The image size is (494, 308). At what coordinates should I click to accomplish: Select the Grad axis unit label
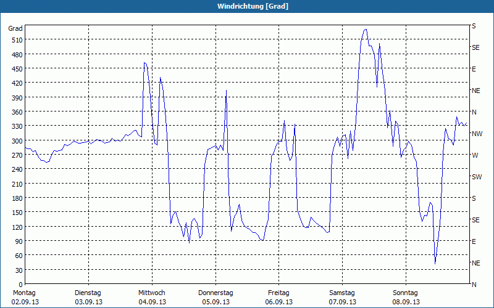pyautogui.click(x=15, y=28)
